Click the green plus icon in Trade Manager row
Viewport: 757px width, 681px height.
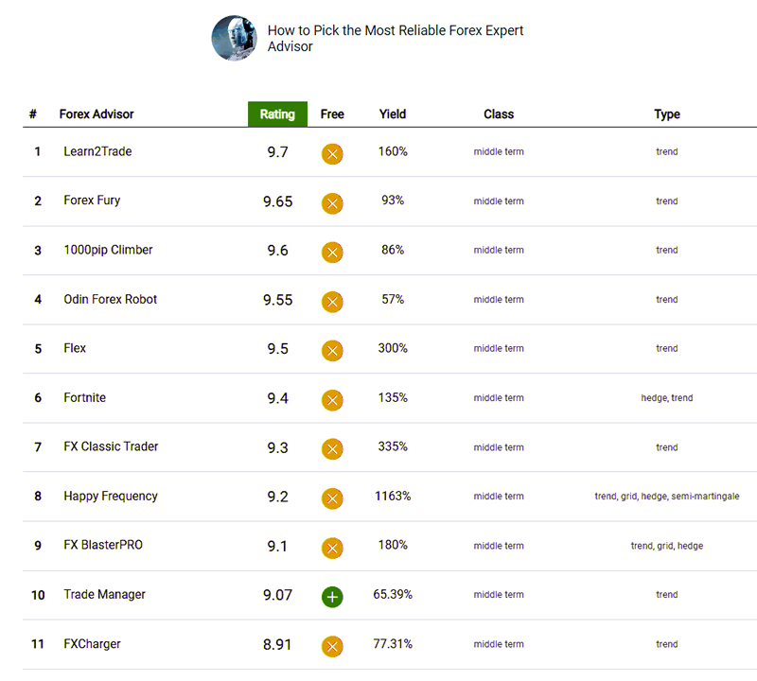[332, 597]
